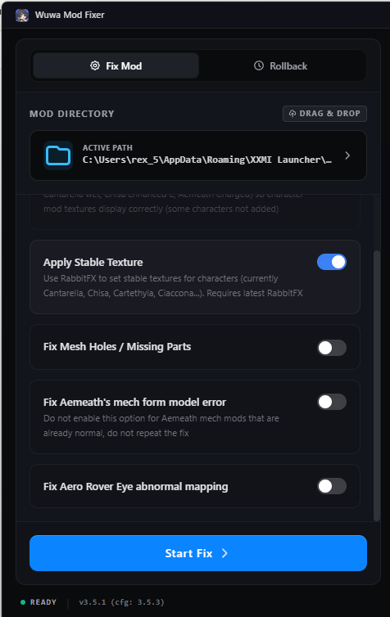The image size is (390, 617).
Task: Click the Start Fix button
Action: point(198,553)
